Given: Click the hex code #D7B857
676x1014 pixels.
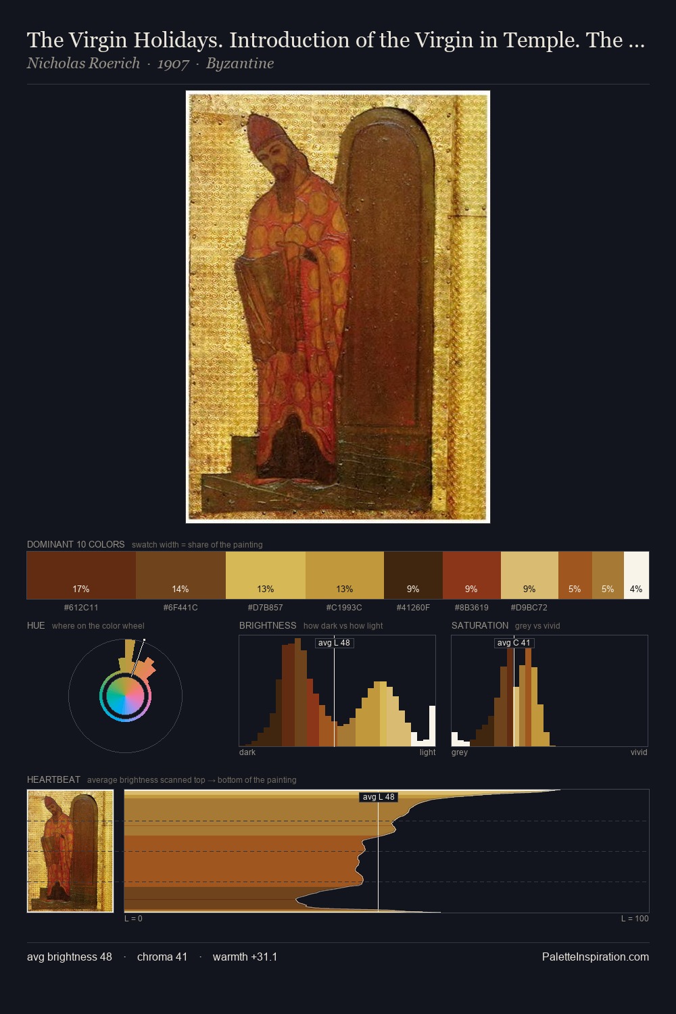Looking at the screenshot, I should coord(266,608).
